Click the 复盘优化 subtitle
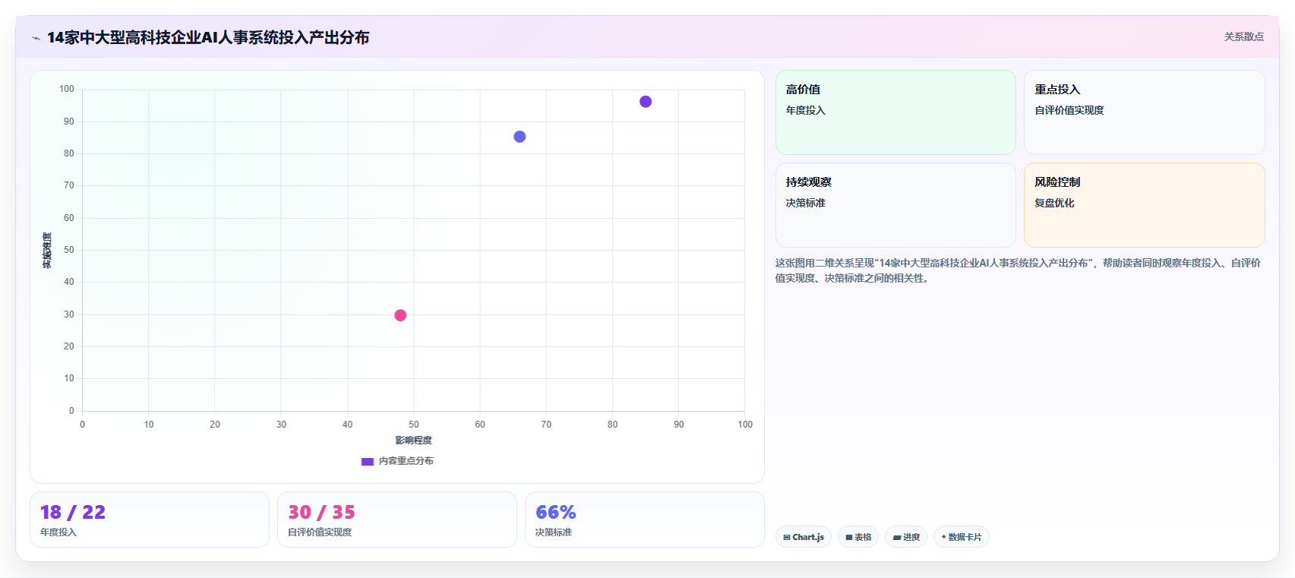 click(x=1054, y=203)
